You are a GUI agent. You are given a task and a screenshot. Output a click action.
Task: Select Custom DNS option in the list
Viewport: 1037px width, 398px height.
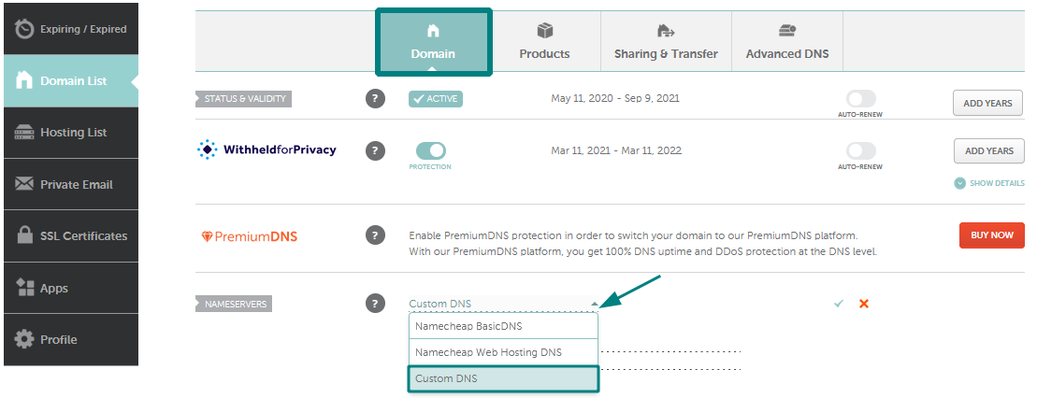tap(503, 378)
